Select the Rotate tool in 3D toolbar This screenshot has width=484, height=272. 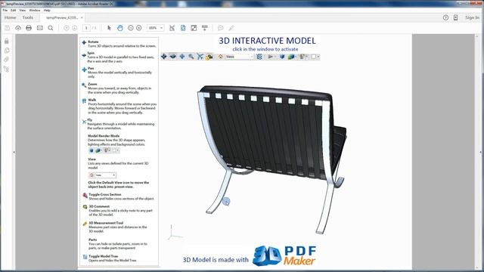(x=164, y=57)
